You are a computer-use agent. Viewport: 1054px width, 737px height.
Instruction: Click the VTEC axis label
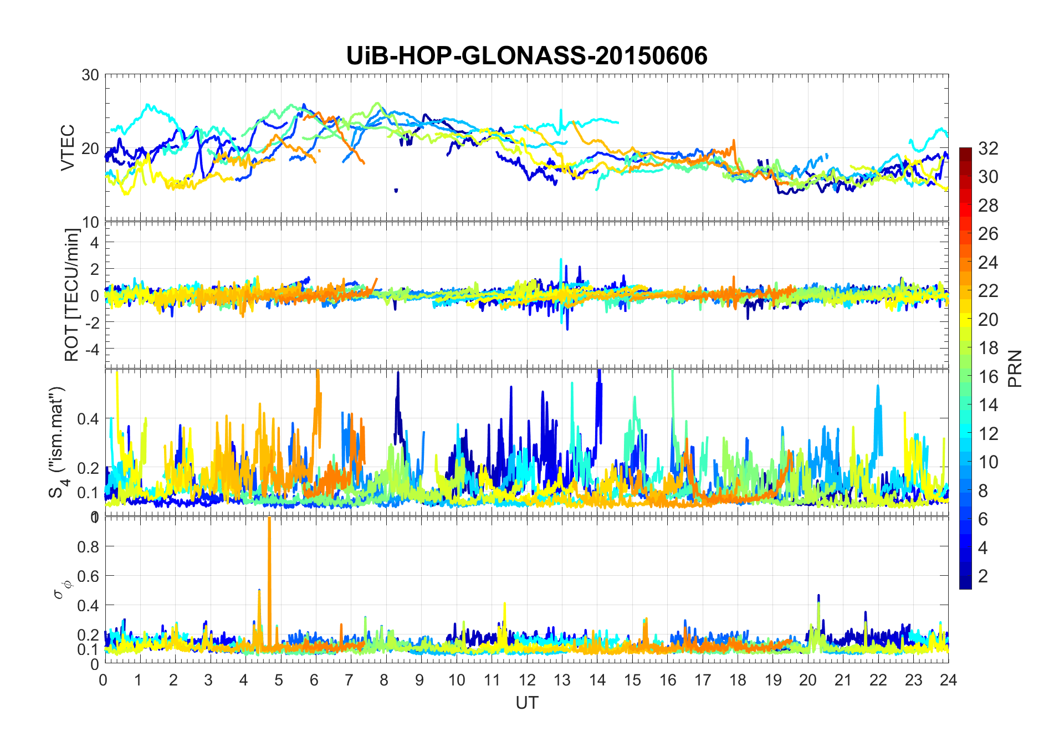click(68, 148)
